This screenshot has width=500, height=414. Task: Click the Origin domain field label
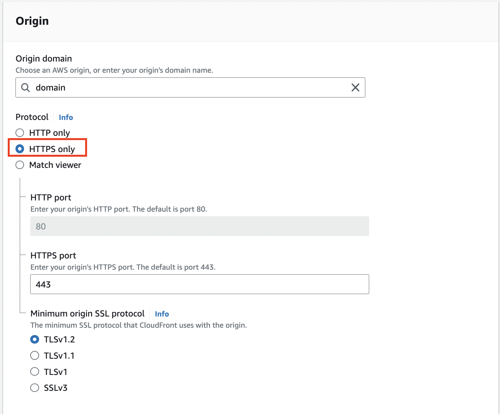[44, 58]
